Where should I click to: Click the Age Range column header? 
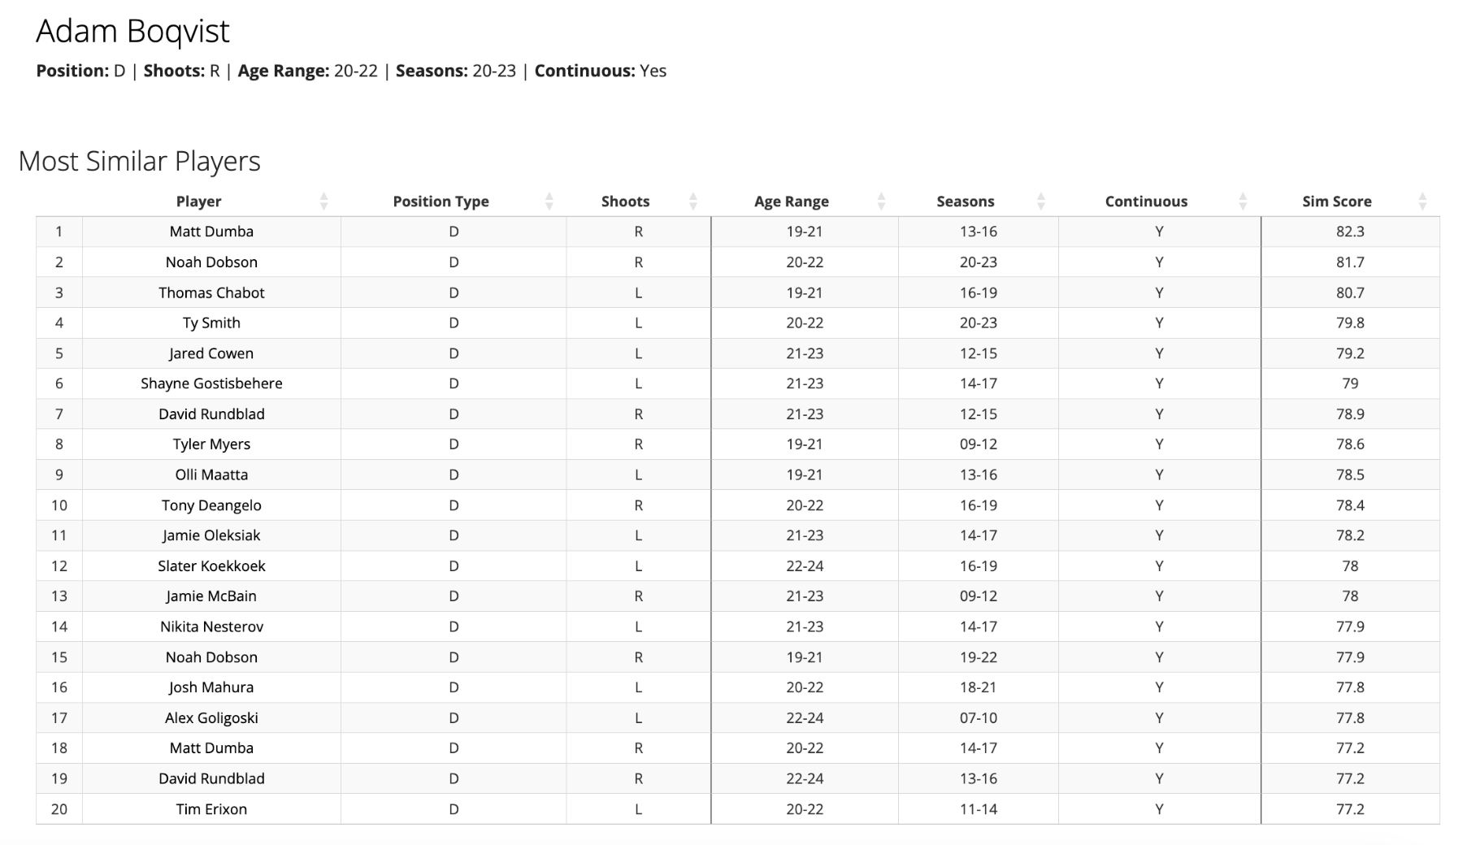click(791, 201)
